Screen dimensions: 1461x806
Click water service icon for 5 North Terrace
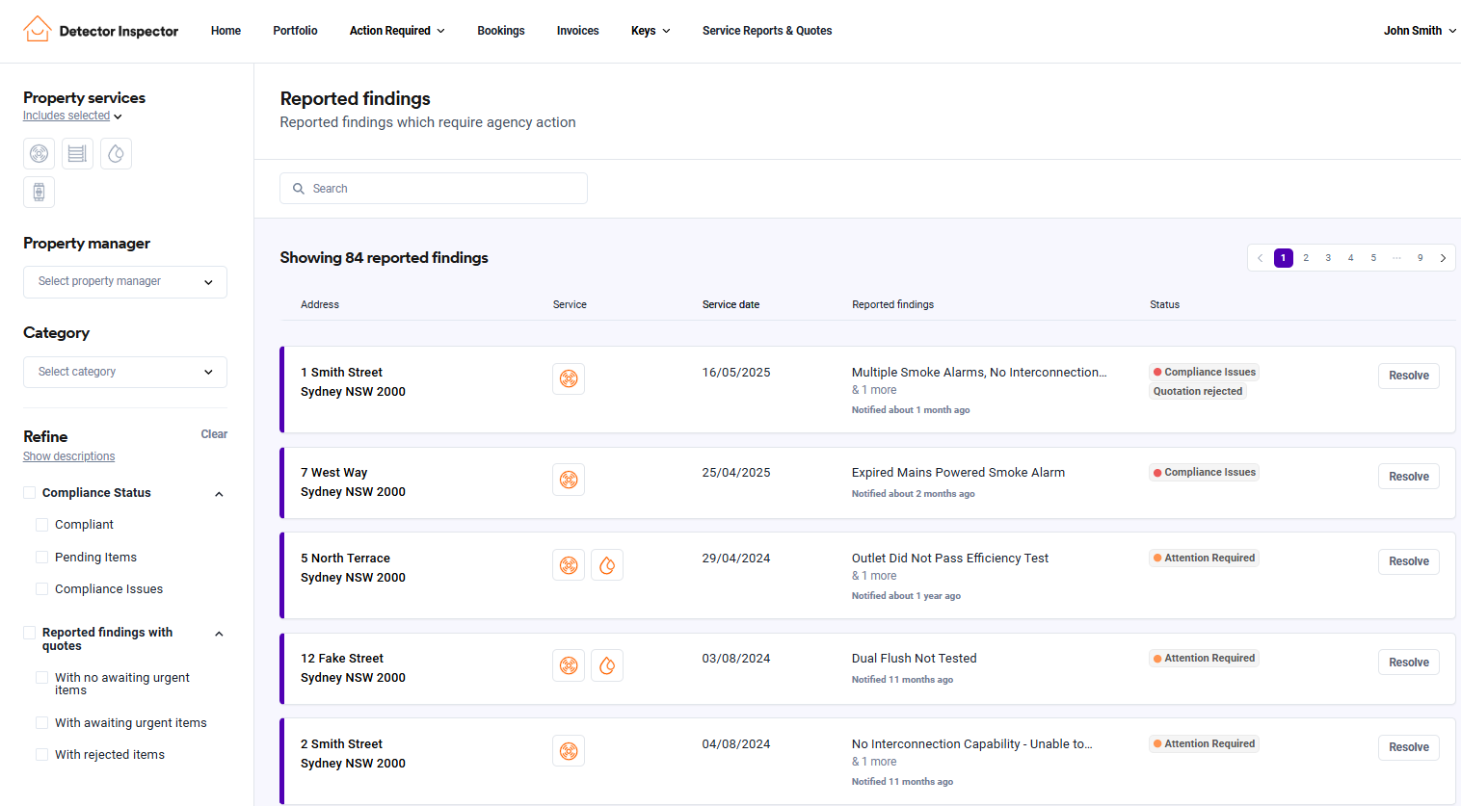click(x=607, y=565)
